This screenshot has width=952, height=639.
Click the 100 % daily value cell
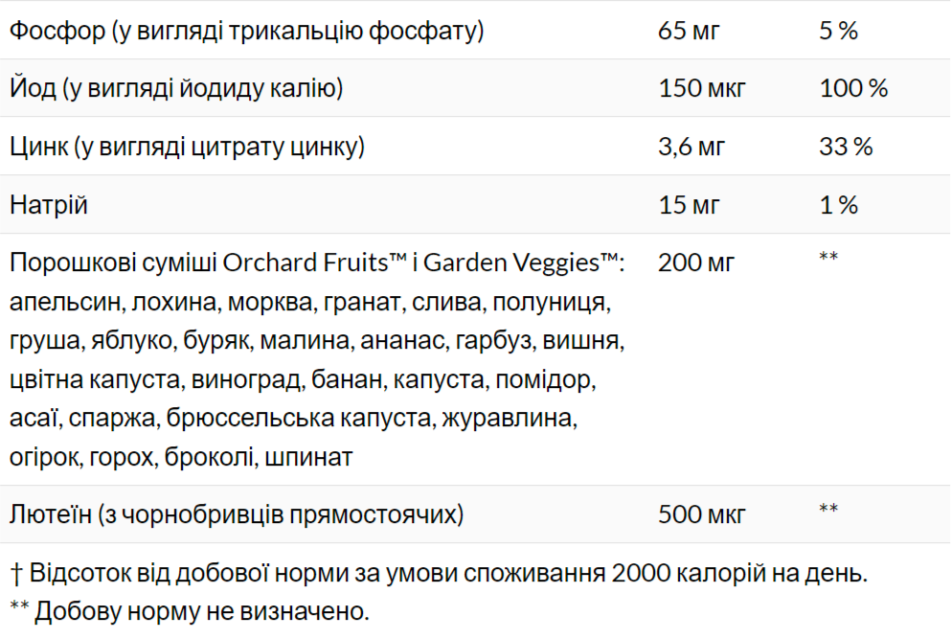[x=853, y=89]
